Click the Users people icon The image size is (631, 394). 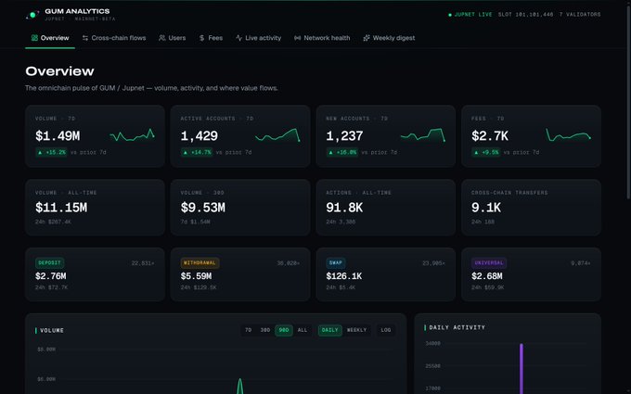coord(161,38)
